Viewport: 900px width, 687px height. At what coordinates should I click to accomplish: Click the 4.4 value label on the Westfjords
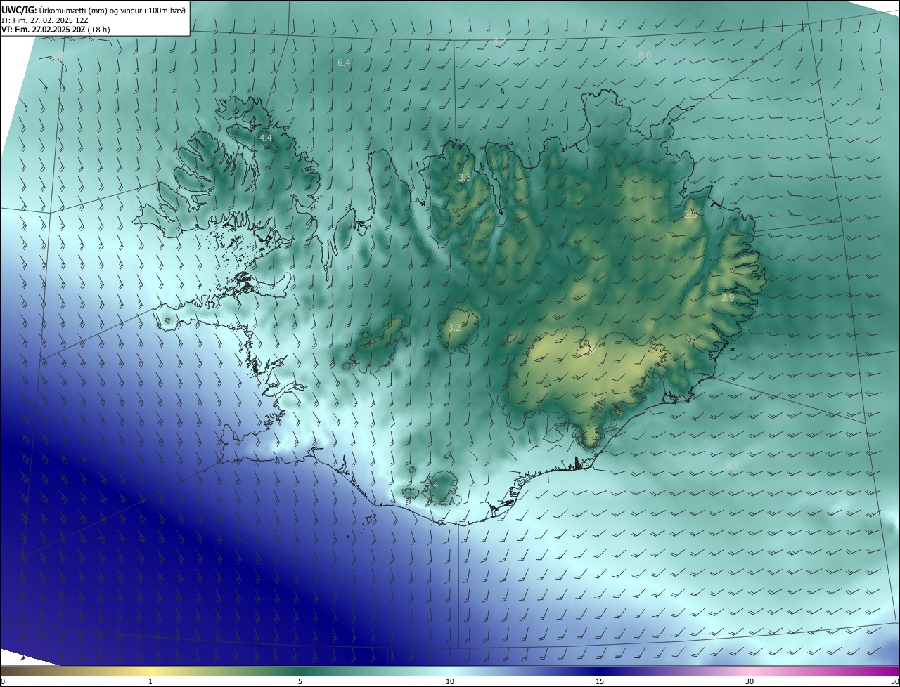(x=266, y=138)
